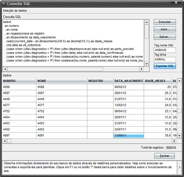Select NOME cell 4577
The height and width of the screenshot is (177, 184).
click(x=62, y=105)
